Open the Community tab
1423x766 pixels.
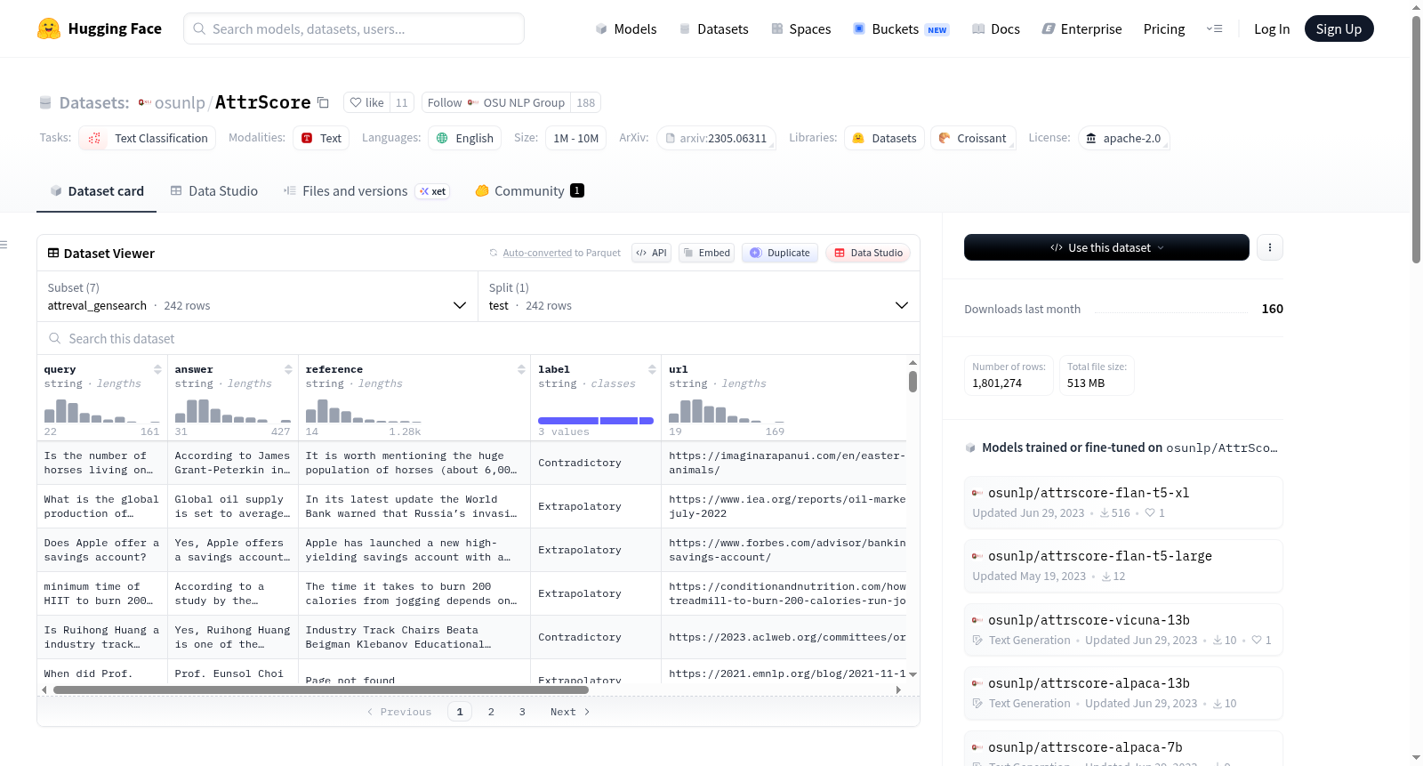click(x=530, y=191)
